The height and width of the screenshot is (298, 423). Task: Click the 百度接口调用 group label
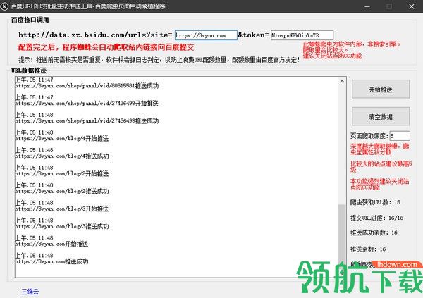point(30,20)
